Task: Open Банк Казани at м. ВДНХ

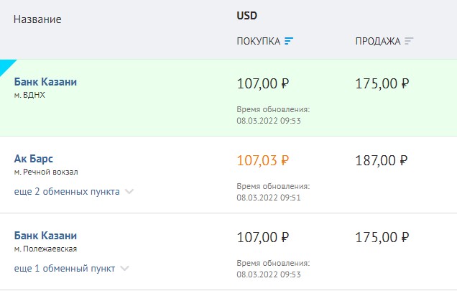Action: (45, 82)
